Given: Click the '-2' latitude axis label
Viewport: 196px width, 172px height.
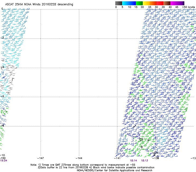Looking at the screenshot, I should pos(2,38).
